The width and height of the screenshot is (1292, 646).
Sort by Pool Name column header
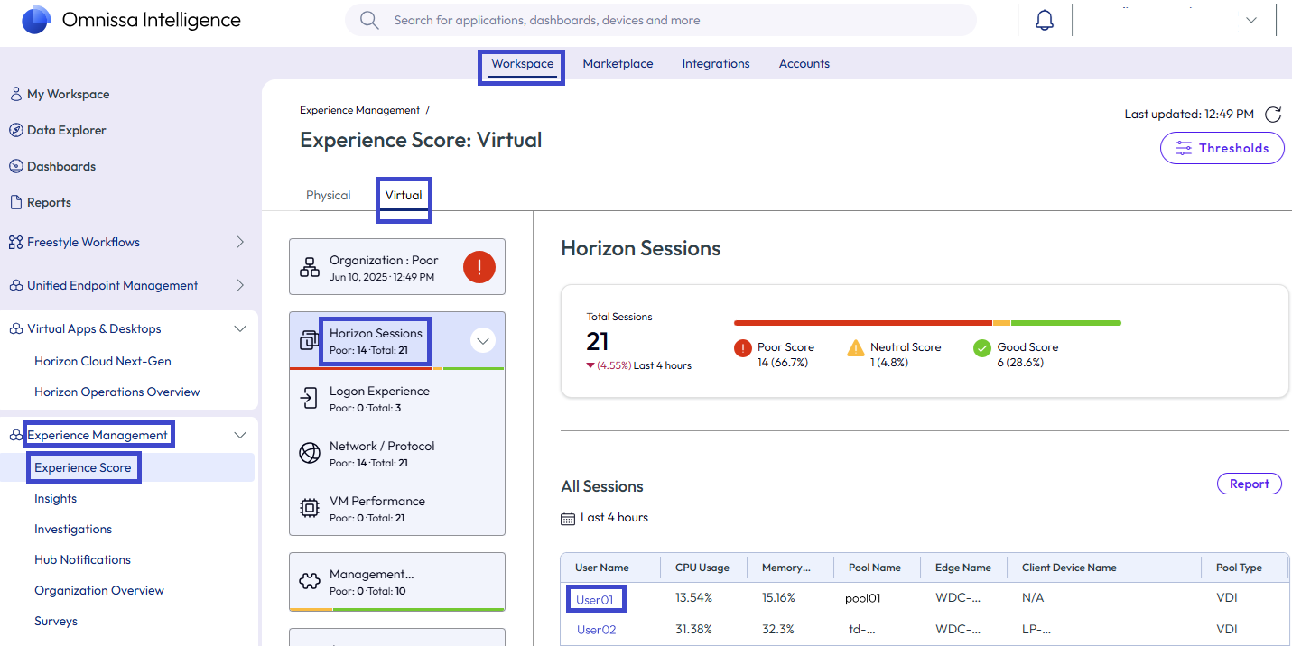(875, 568)
